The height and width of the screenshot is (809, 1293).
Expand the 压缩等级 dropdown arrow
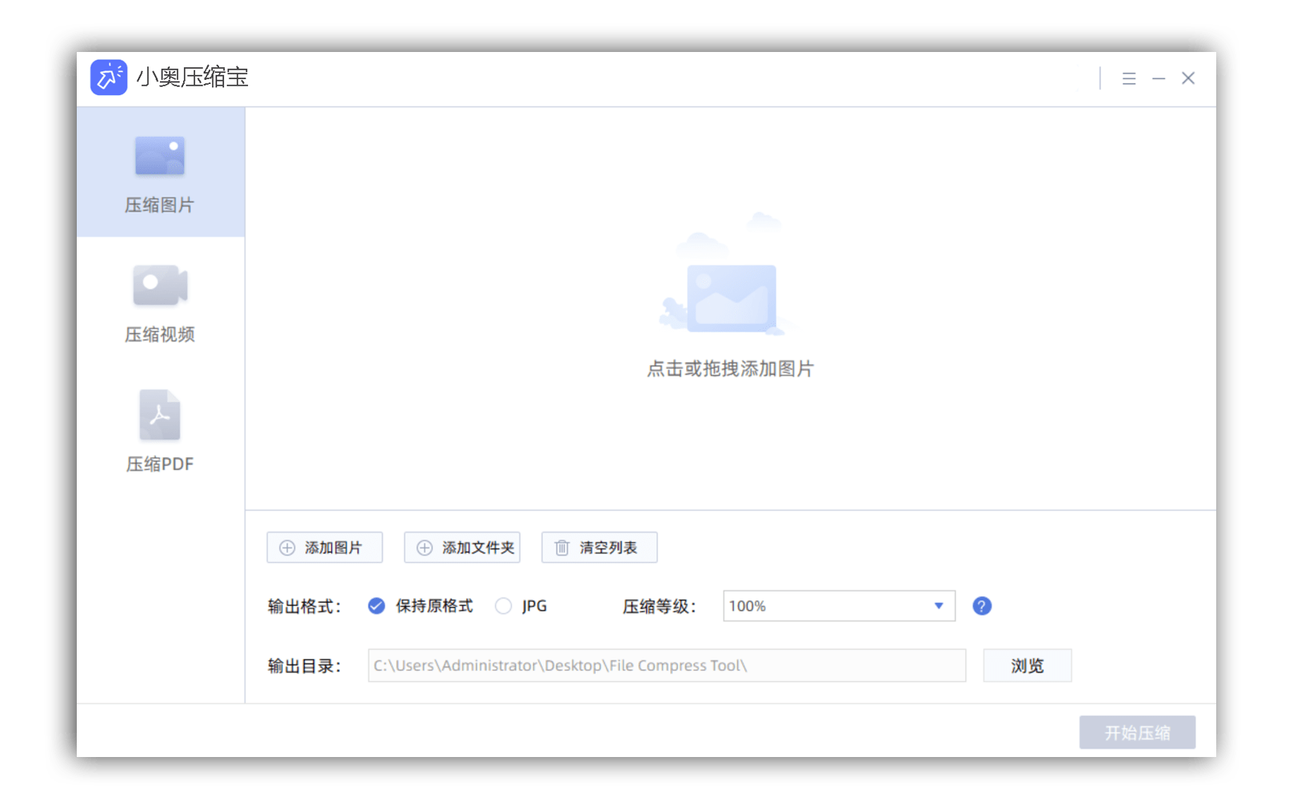(939, 606)
